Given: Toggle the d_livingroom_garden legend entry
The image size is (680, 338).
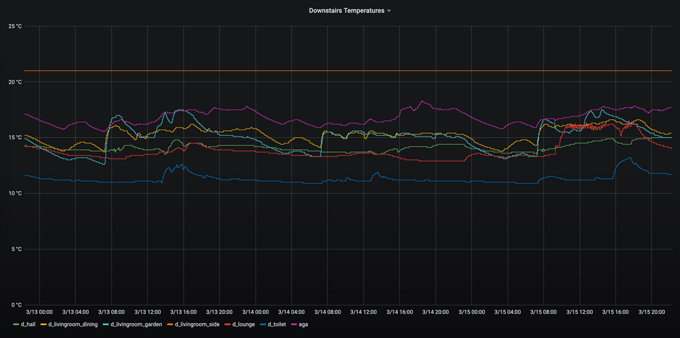Looking at the screenshot, I should point(136,324).
